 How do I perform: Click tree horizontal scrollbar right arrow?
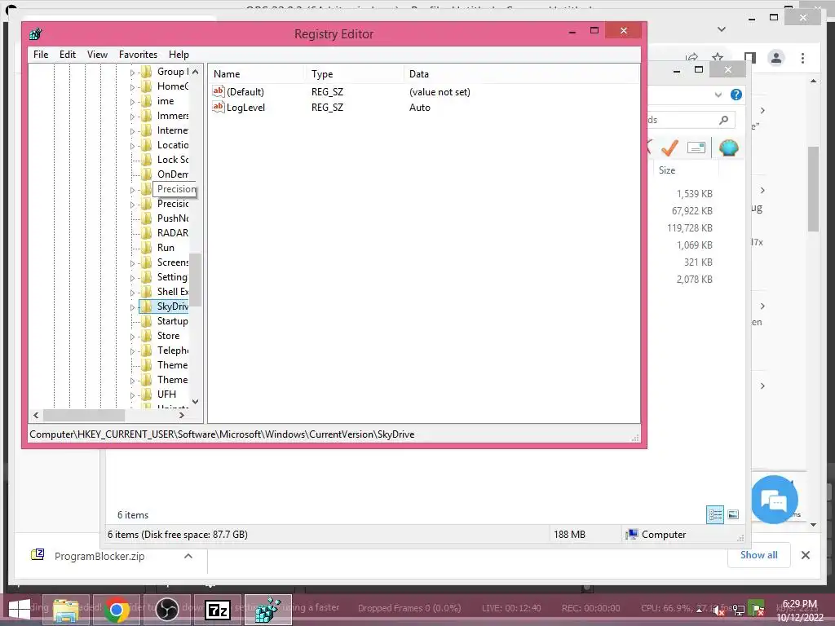(182, 415)
